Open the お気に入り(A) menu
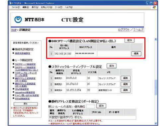Viewport: 166px width, 126px height. (x=46, y=7)
